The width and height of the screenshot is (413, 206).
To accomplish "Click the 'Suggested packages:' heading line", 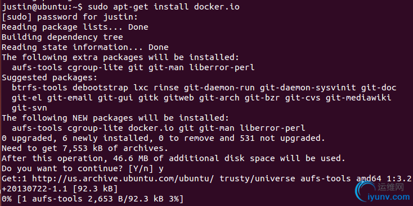I will click(x=50, y=77).
